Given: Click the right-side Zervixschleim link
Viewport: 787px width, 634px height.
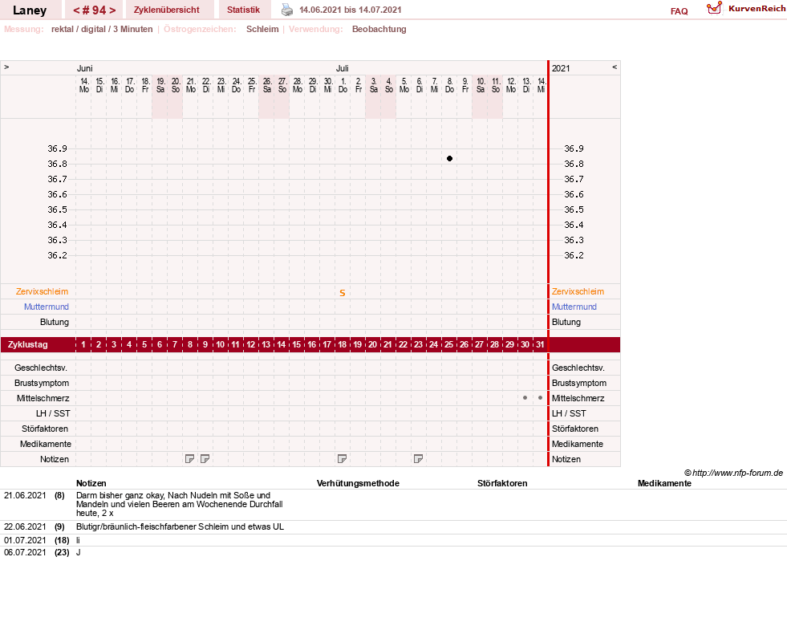Looking at the screenshot, I should pos(578,291).
